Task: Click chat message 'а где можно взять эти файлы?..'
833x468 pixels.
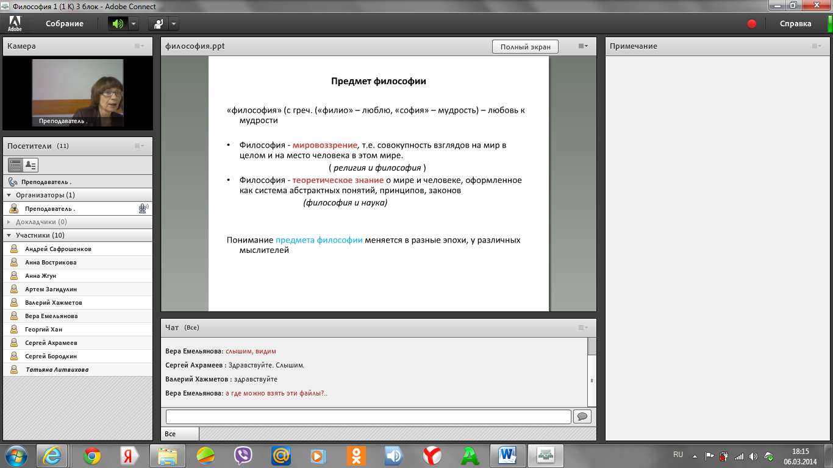Action: (277, 394)
